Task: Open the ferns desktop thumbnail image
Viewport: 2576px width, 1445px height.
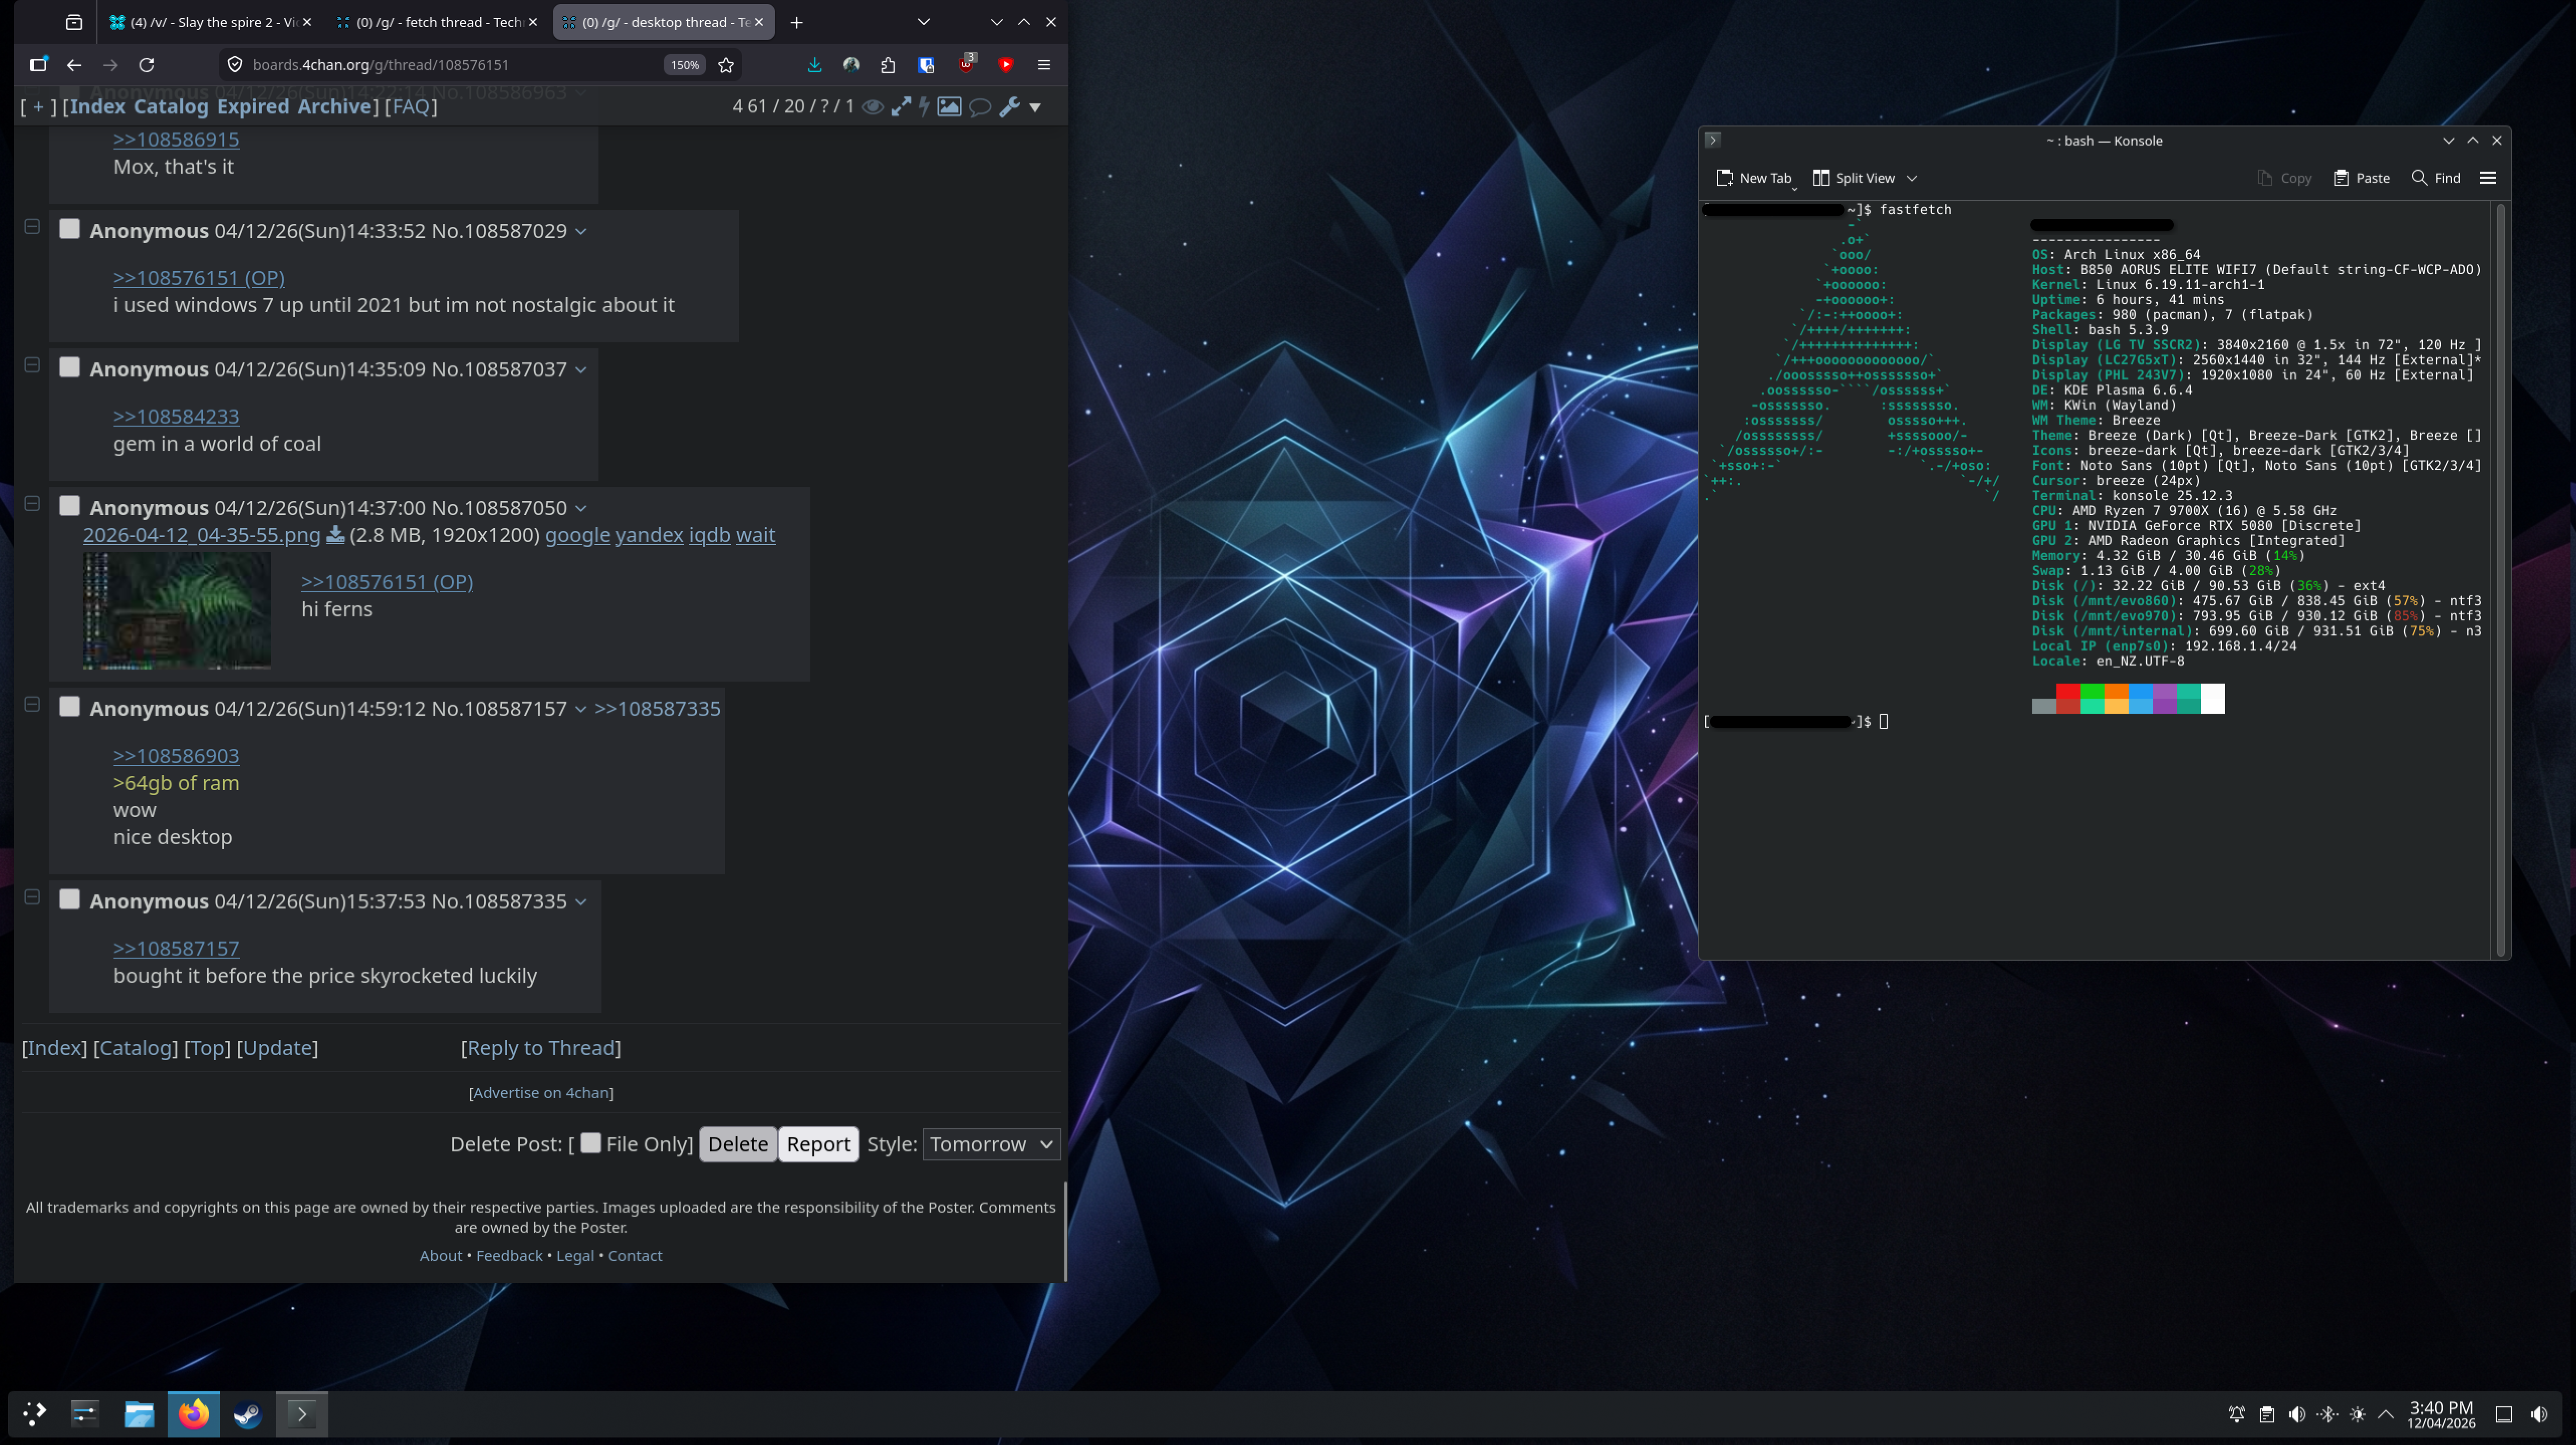Action: (177, 610)
